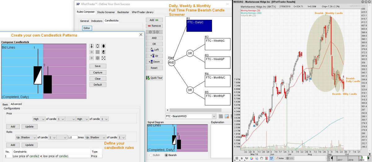Click the timeline left arrow marker
This screenshot has height=162, width=372.
pos(332,158)
